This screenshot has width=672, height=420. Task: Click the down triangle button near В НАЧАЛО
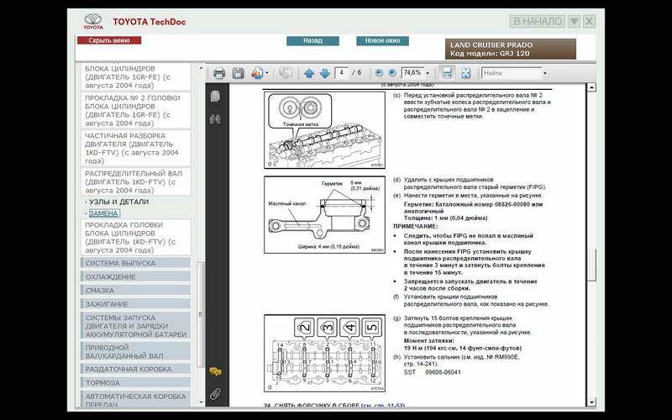click(x=574, y=22)
